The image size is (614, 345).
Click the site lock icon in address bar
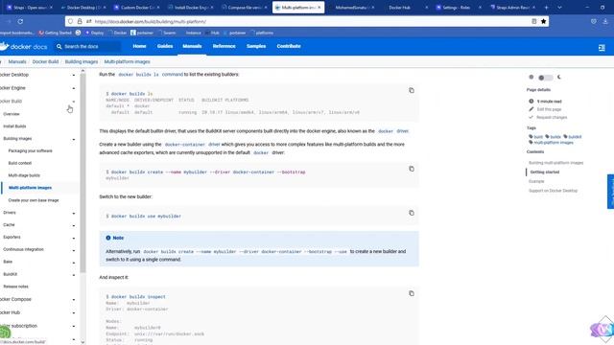(x=80, y=21)
